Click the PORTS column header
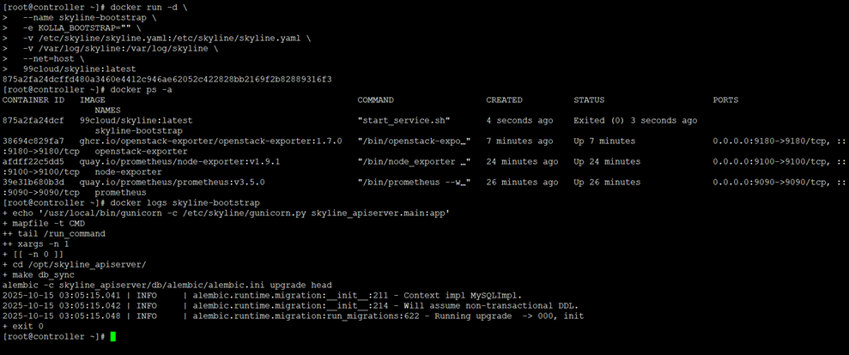 pos(725,100)
